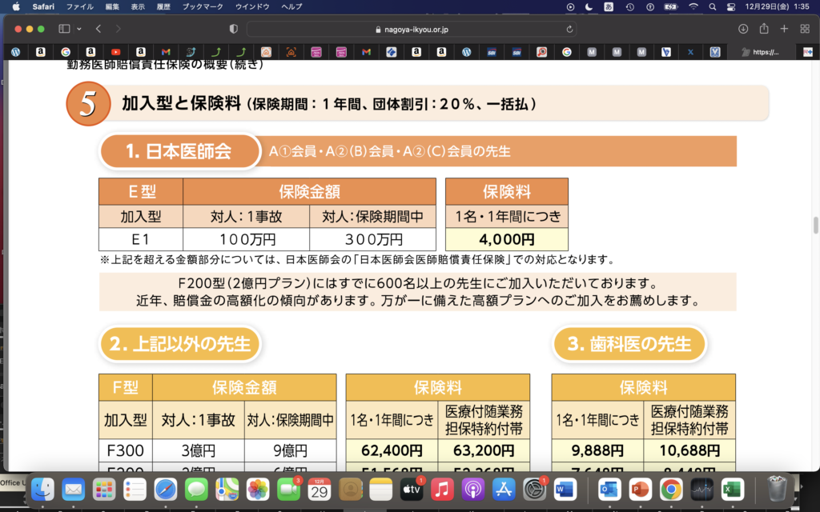This screenshot has width=820, height=512.
Task: Click the Share icon in Safari toolbar
Action: (x=764, y=29)
